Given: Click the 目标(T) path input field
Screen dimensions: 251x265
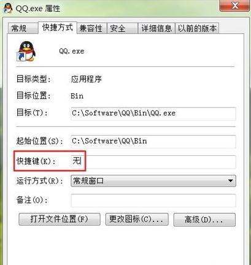Looking at the screenshot, I should 153,113.
